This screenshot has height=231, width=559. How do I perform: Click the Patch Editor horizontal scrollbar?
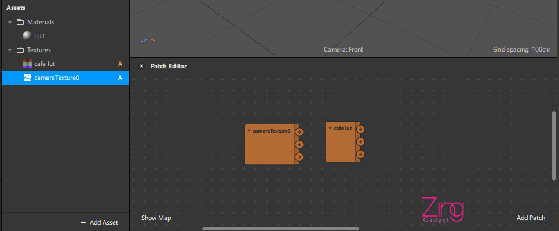(280, 229)
